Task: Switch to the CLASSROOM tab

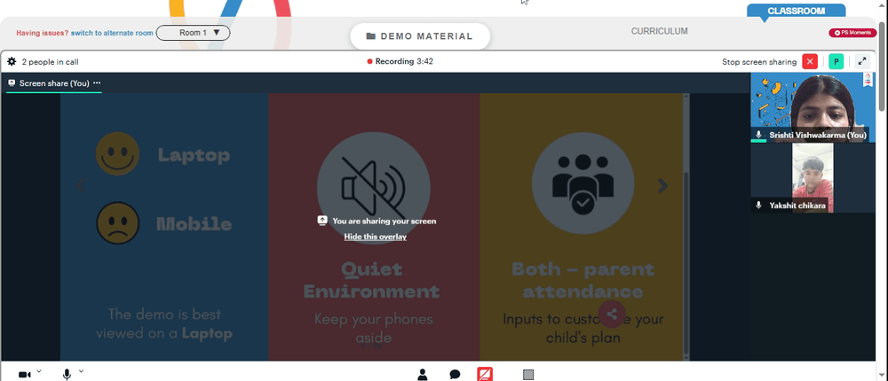Action: [x=796, y=11]
